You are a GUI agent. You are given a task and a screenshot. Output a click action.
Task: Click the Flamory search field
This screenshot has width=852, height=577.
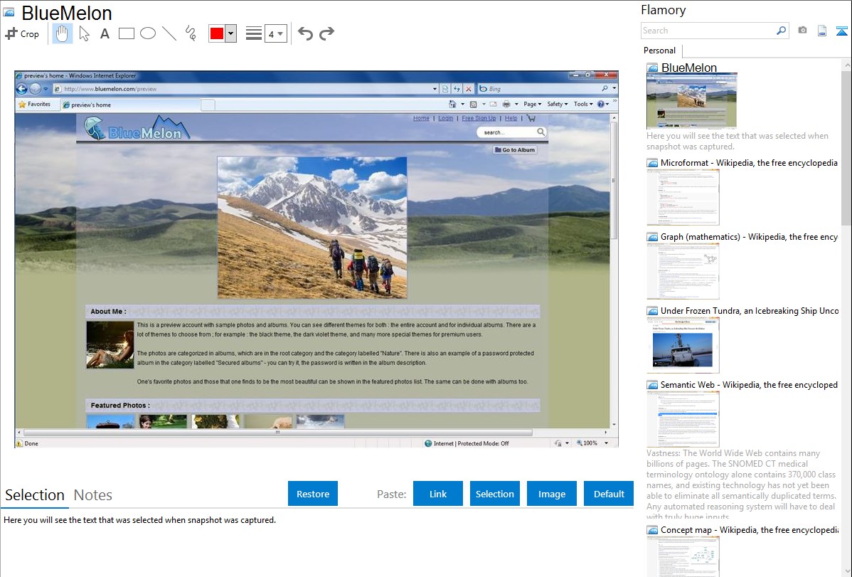pos(708,31)
